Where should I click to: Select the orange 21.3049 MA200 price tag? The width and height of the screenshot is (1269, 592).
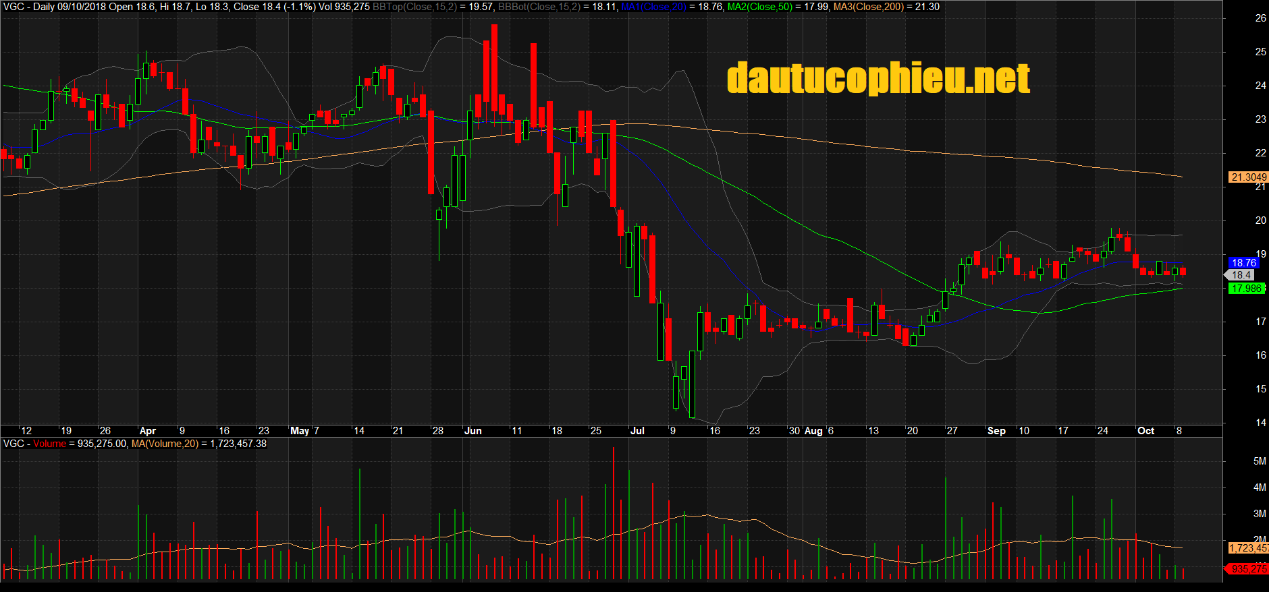coord(1248,177)
